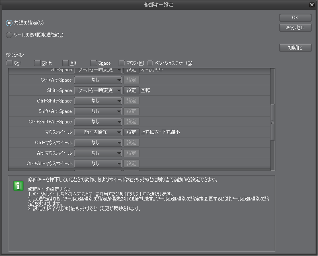This screenshot has height=256, width=318.
Task: Open the Ctrl+Alt+マウスホイール action dropdown
Action: (x=98, y=164)
